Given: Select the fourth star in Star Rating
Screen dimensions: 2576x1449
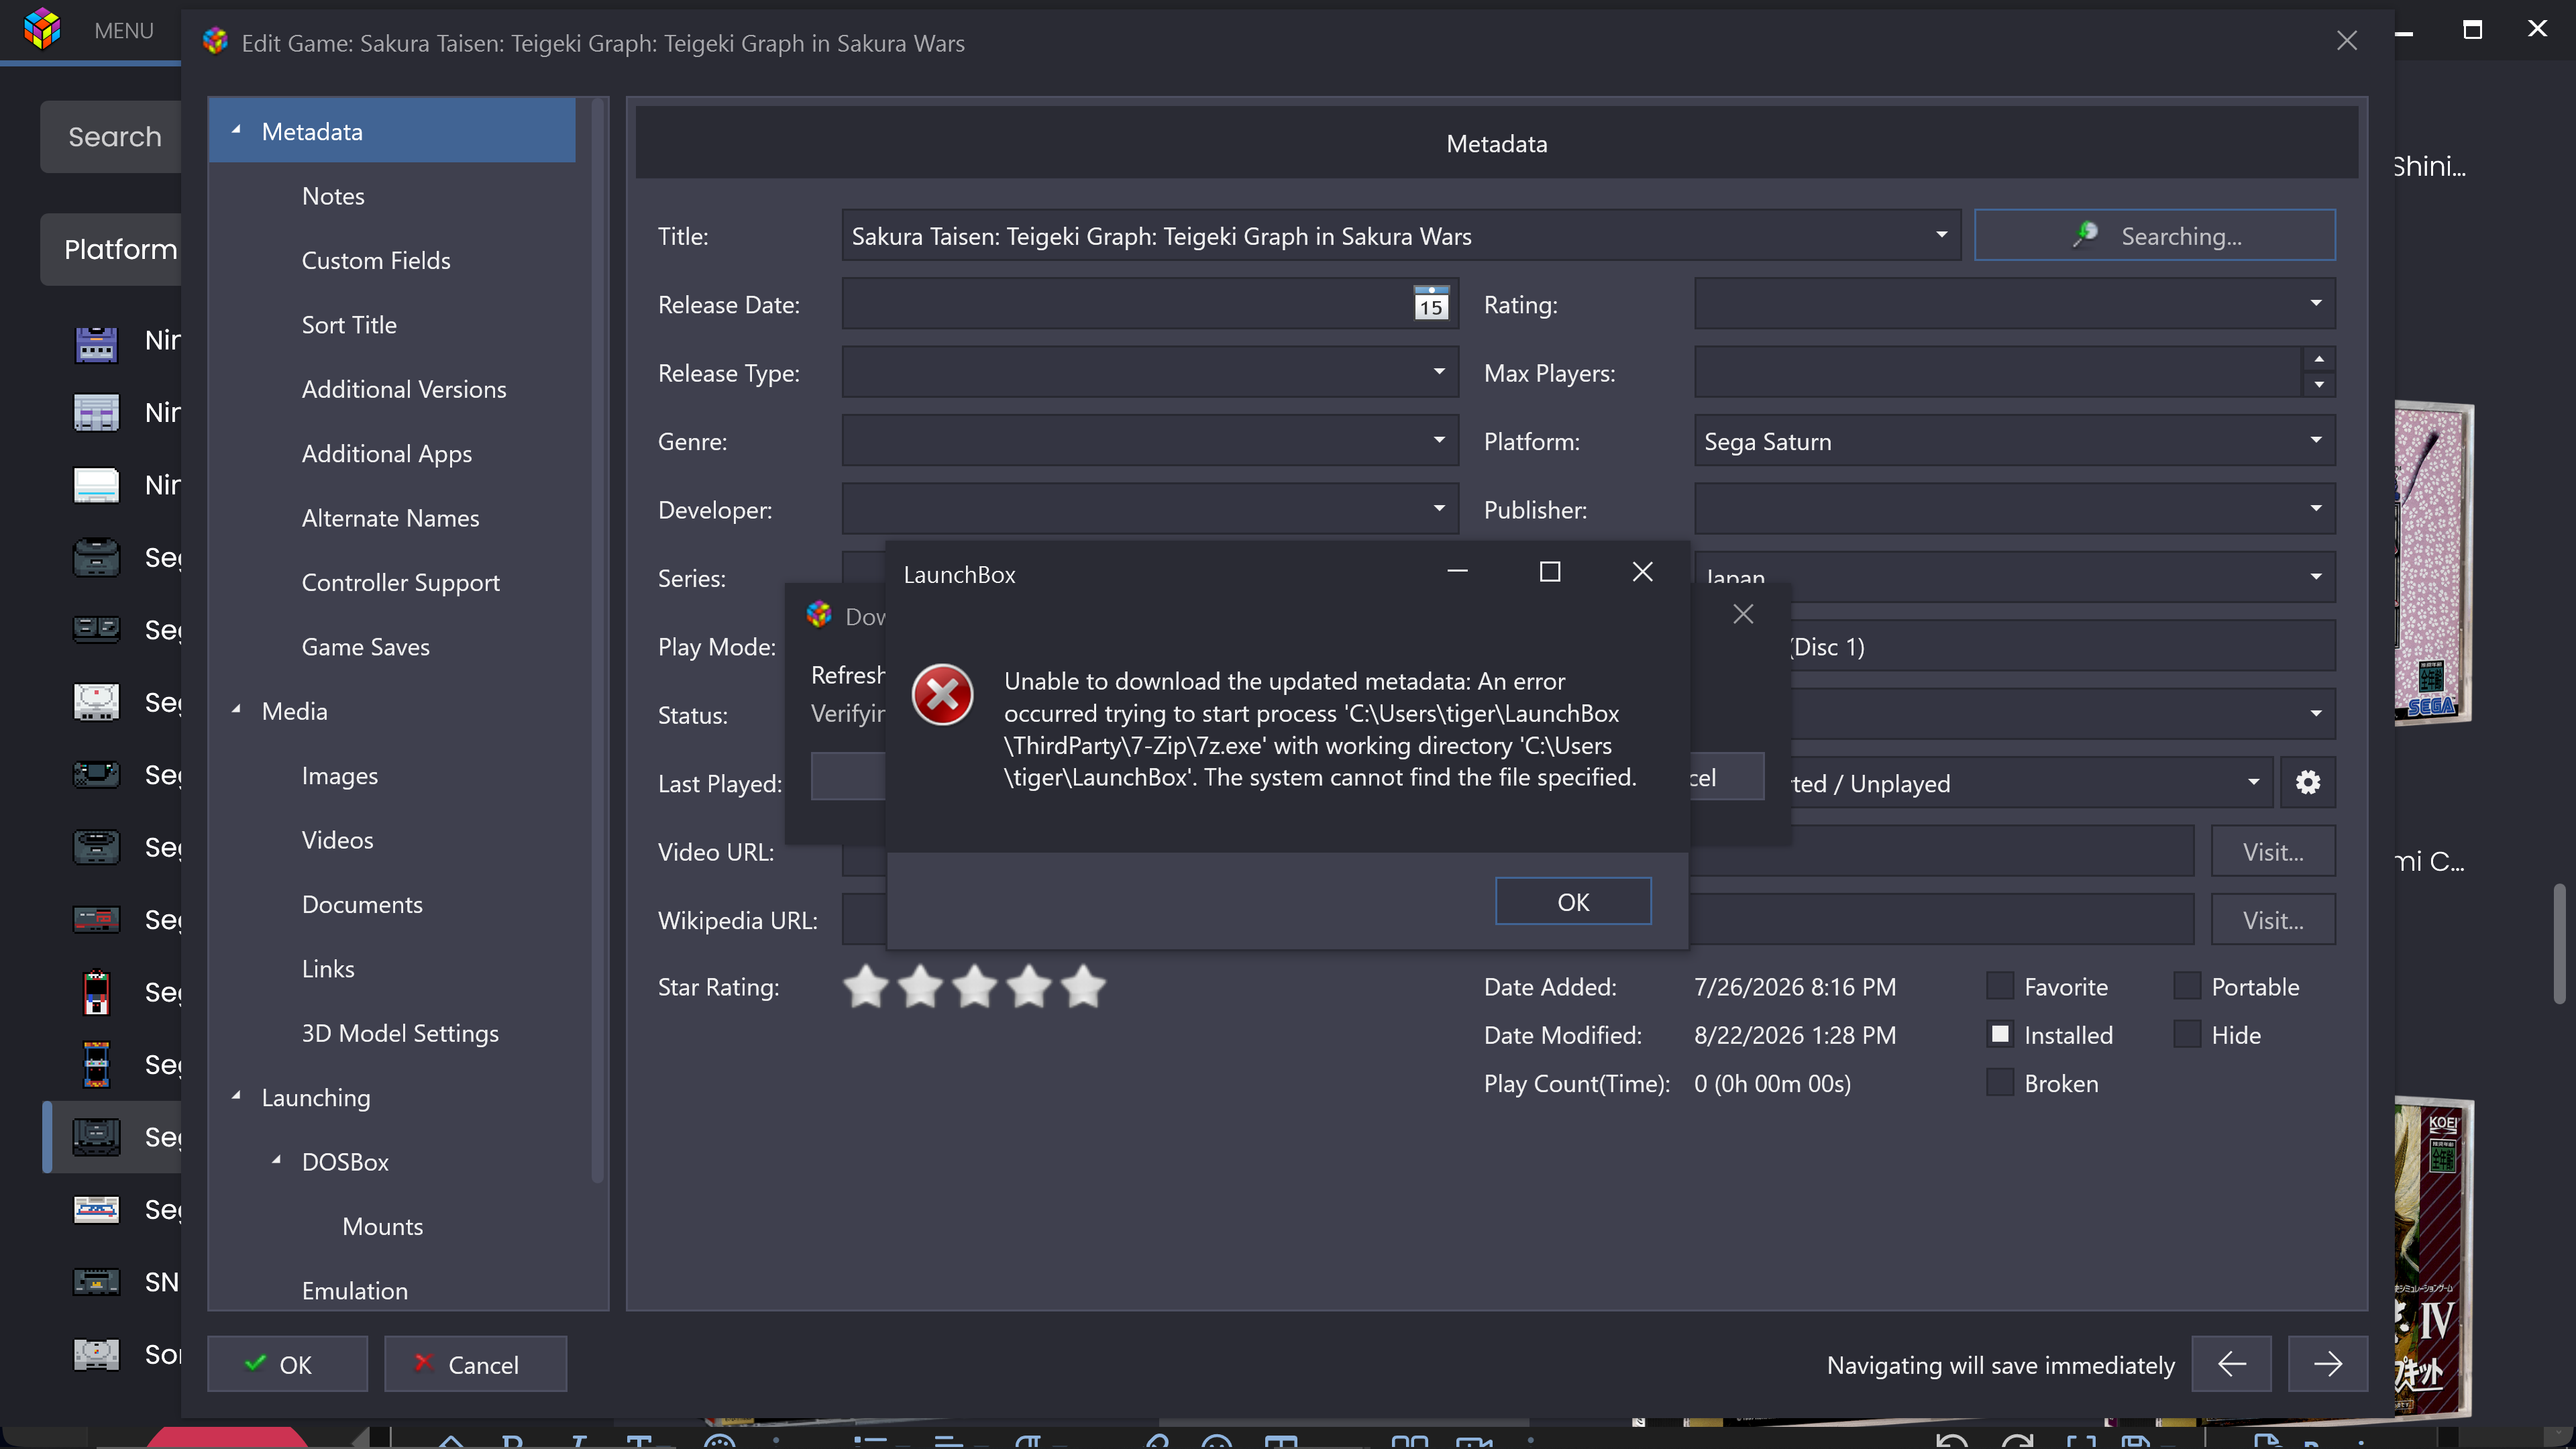Looking at the screenshot, I should (x=1029, y=987).
